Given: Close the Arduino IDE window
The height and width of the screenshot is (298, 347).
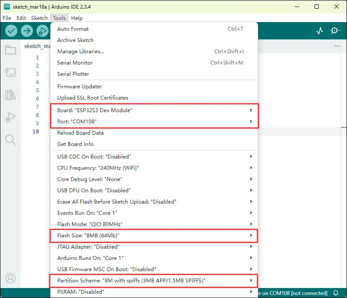Looking at the screenshot, I should [x=337, y=6].
